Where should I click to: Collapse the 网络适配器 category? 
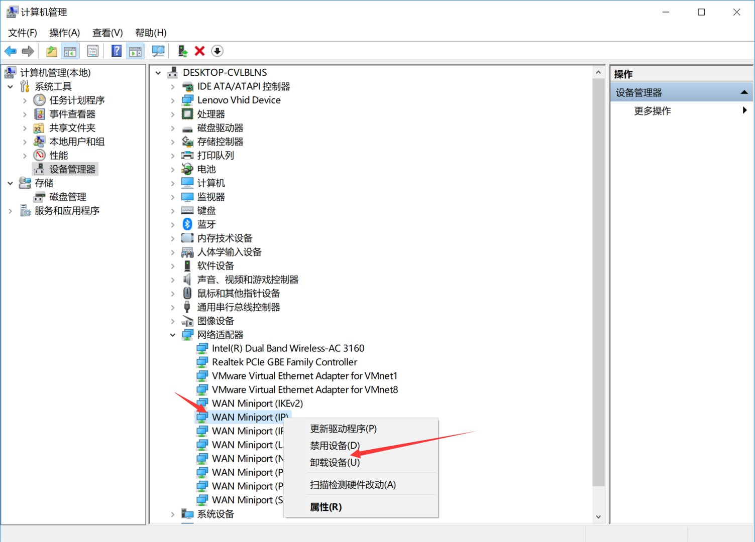[173, 335]
